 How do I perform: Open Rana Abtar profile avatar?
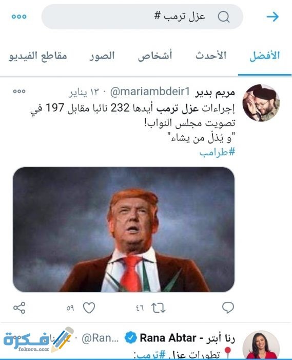click(x=261, y=345)
